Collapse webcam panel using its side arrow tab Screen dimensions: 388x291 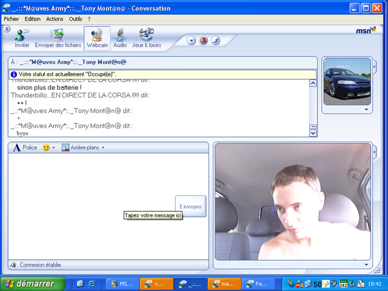point(375,152)
